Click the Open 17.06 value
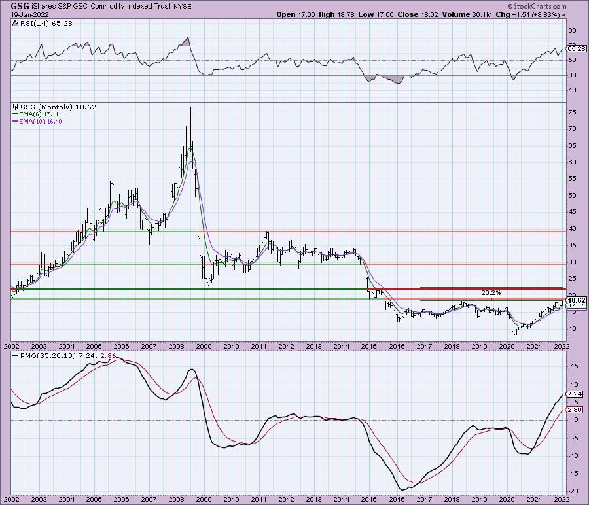 tap(296, 14)
